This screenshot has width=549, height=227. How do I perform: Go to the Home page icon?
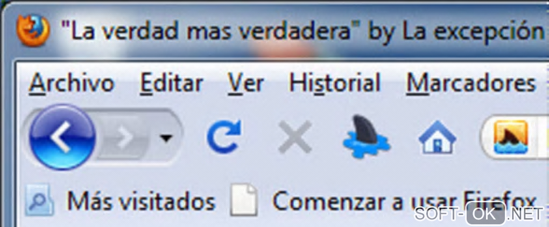437,137
